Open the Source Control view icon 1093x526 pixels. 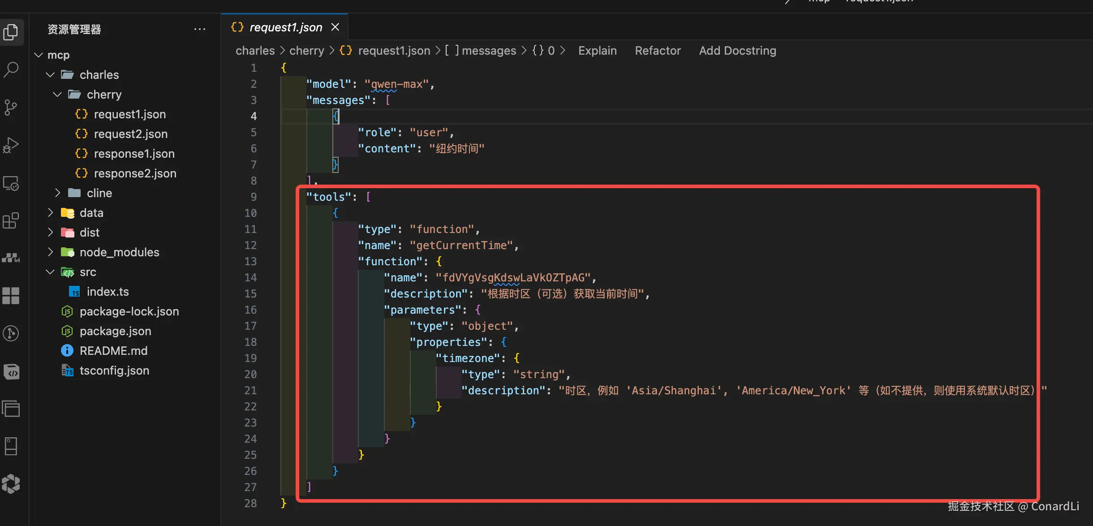(x=11, y=108)
